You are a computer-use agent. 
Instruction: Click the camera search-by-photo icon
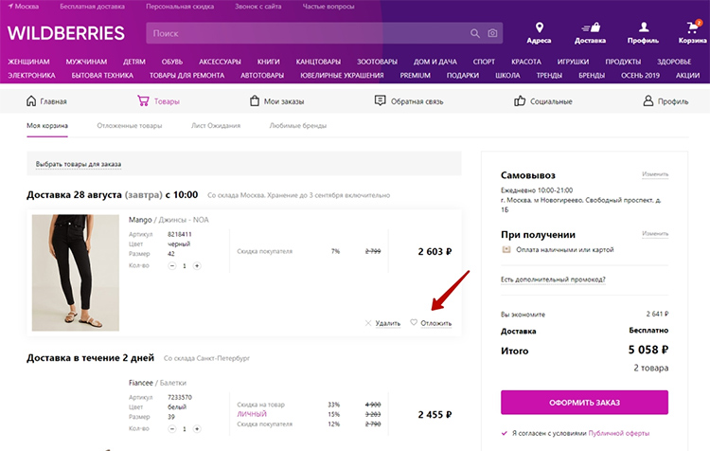[x=491, y=34]
